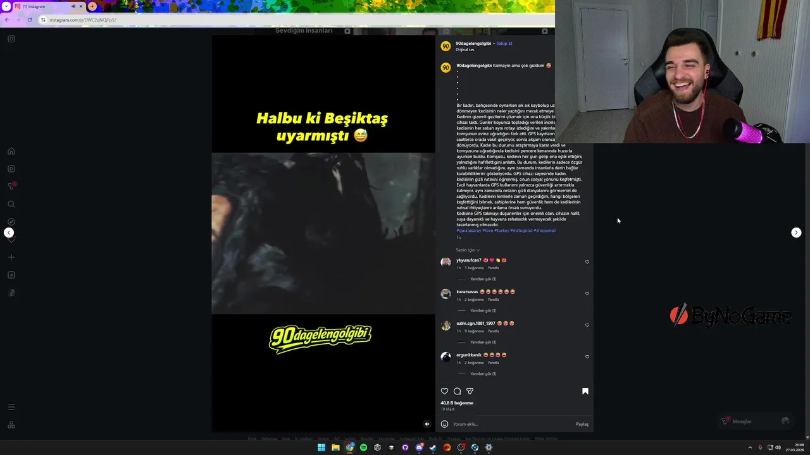Click the Create plus icon in sidebar
The image size is (810, 455).
coord(11,257)
